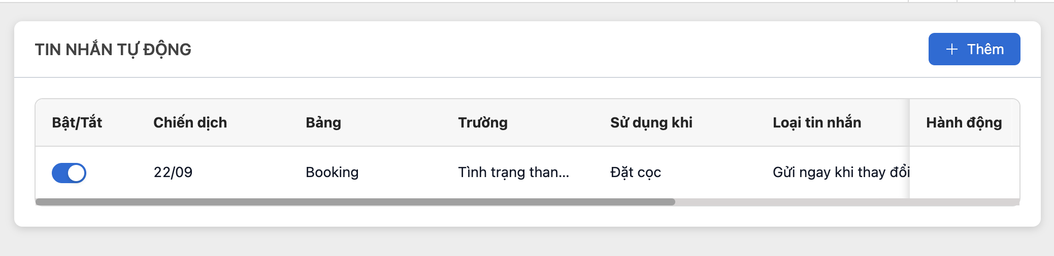Image resolution: width=1054 pixels, height=256 pixels.
Task: Click the Bật/Tắt column header
Action: pos(77,122)
